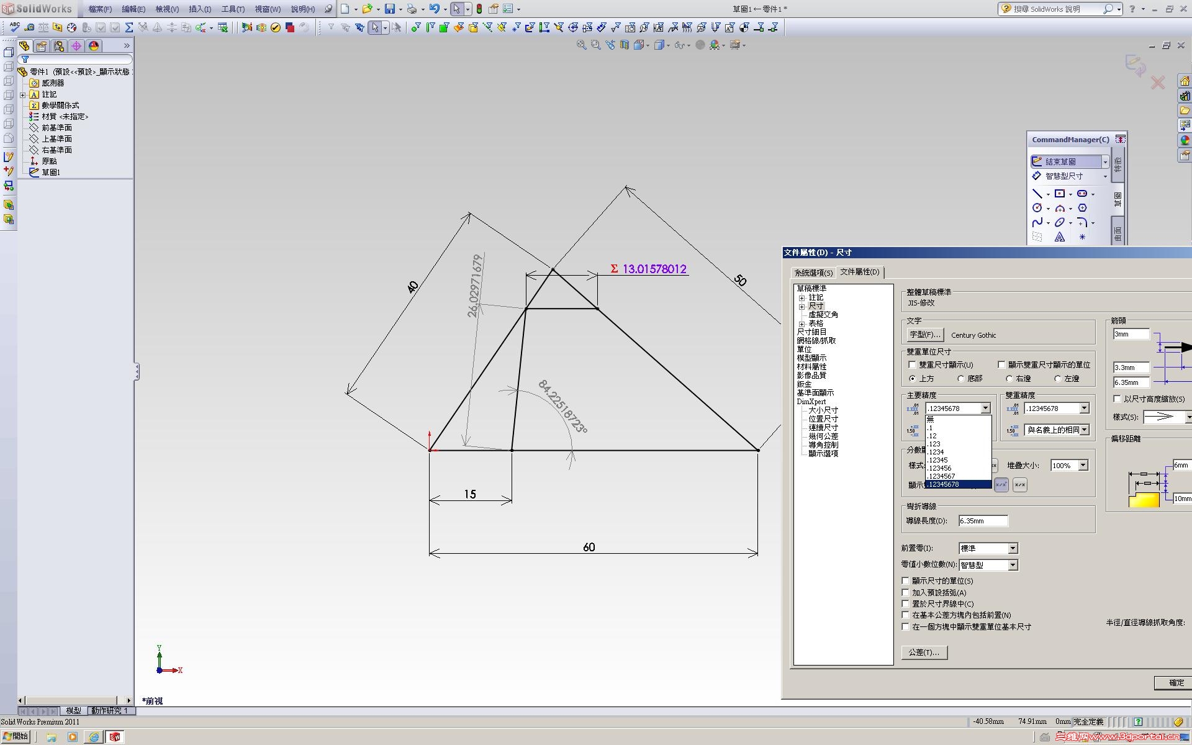Click the Equations sigma toolbar icon
This screenshot has width=1192, height=745.
click(x=129, y=27)
